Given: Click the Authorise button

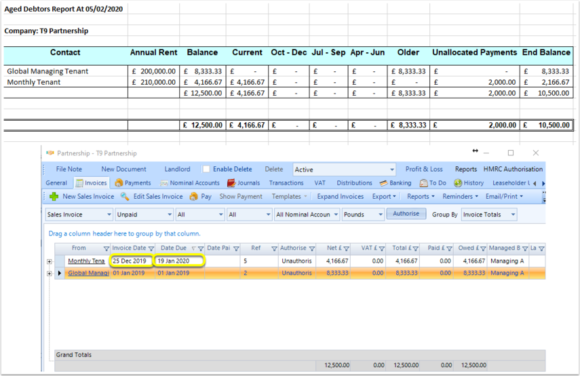Looking at the screenshot, I should point(406,214).
